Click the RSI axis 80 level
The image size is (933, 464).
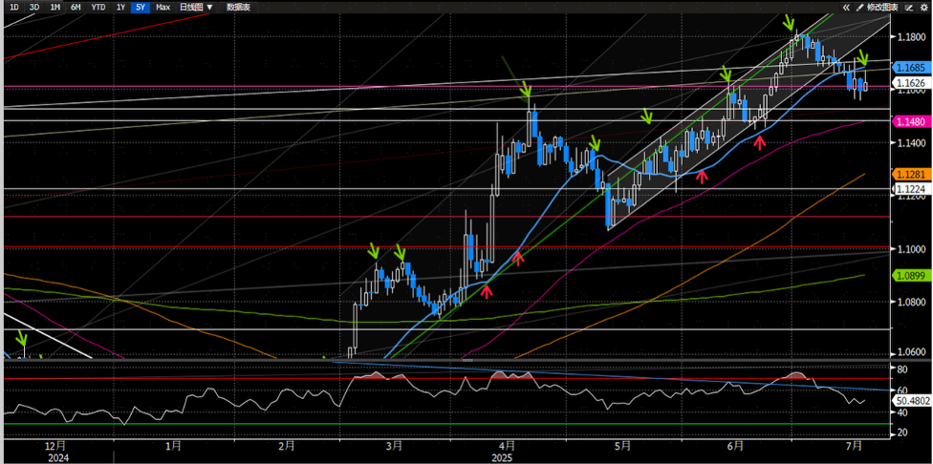pos(901,369)
